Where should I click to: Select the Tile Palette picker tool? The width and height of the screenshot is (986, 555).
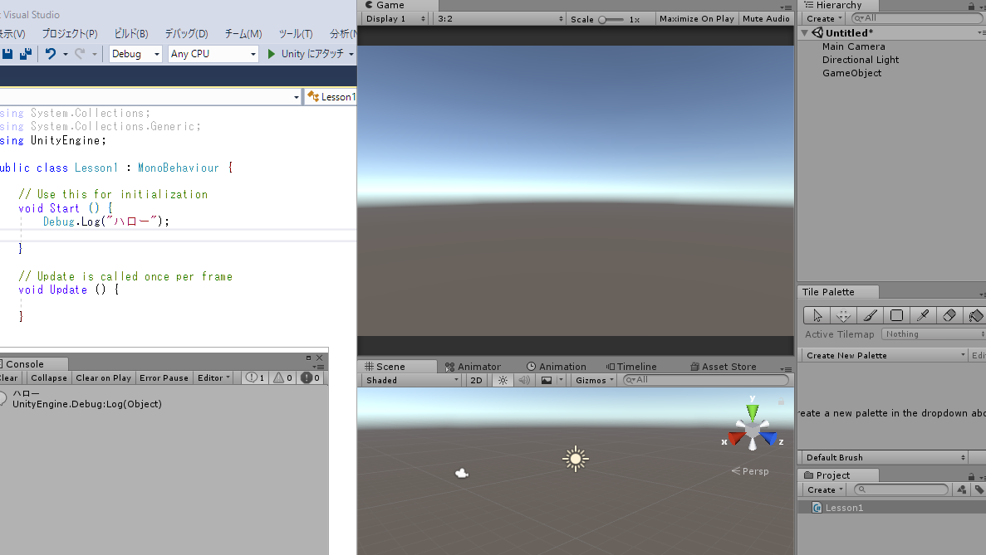pos(923,315)
